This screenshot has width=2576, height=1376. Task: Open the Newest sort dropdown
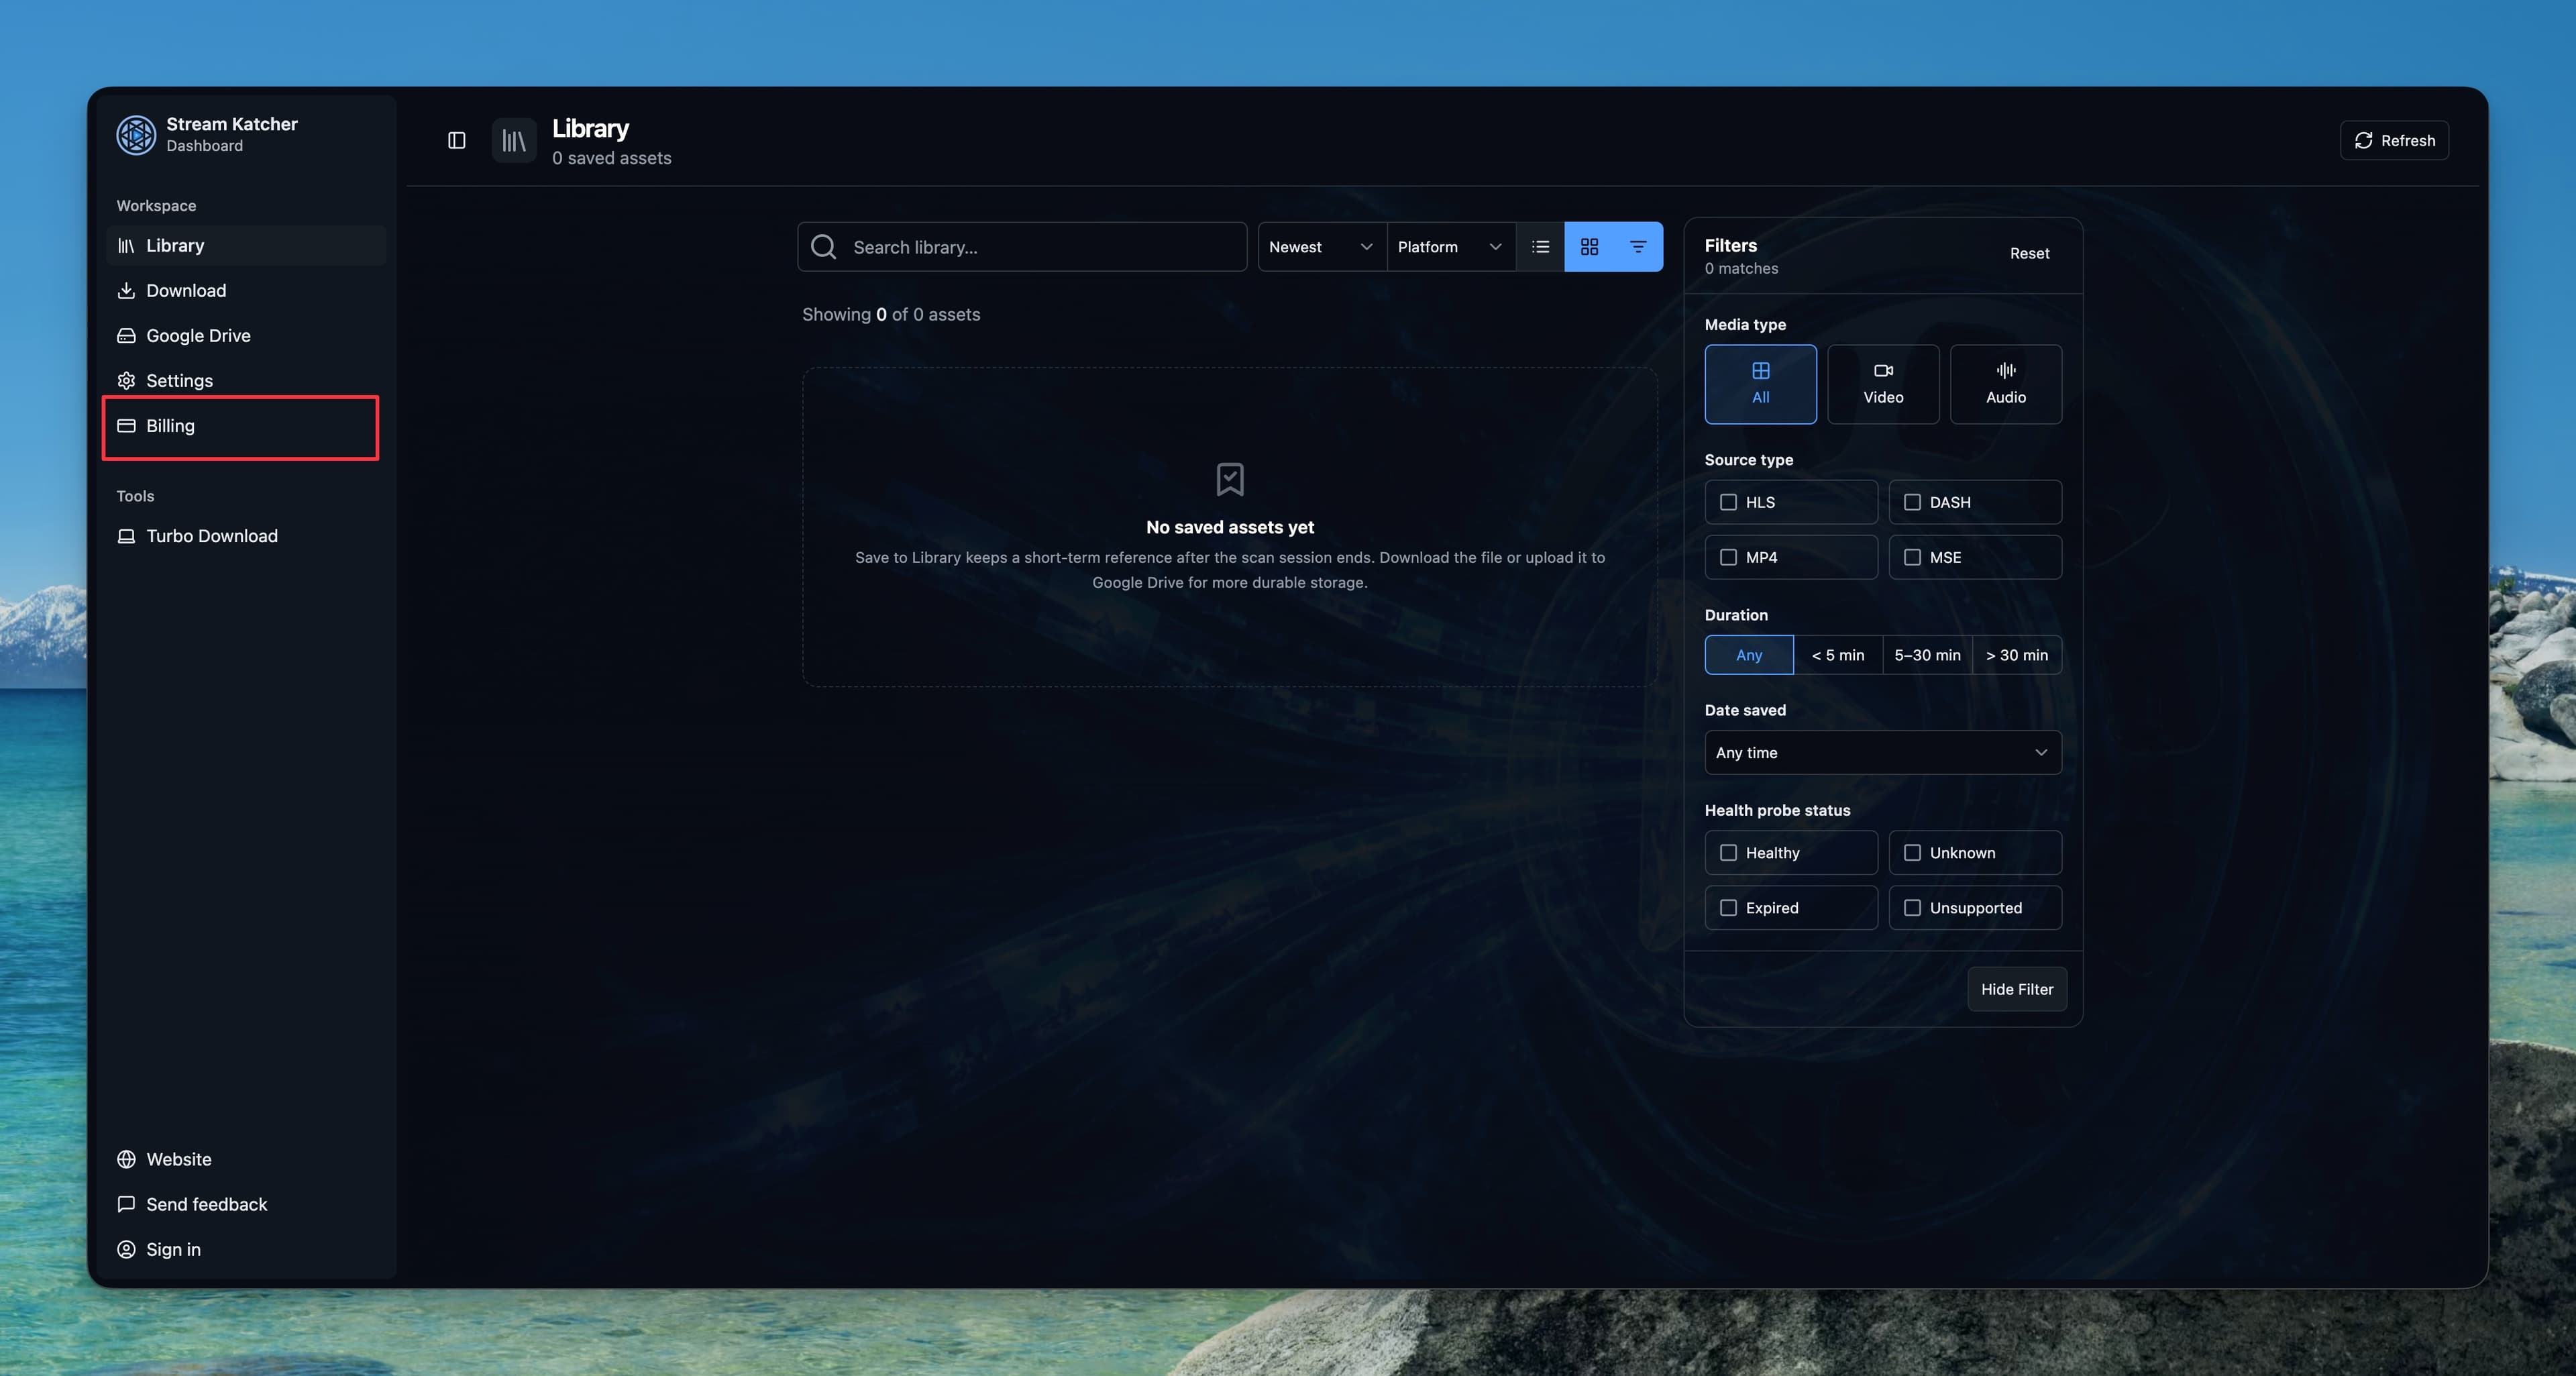(x=1321, y=246)
